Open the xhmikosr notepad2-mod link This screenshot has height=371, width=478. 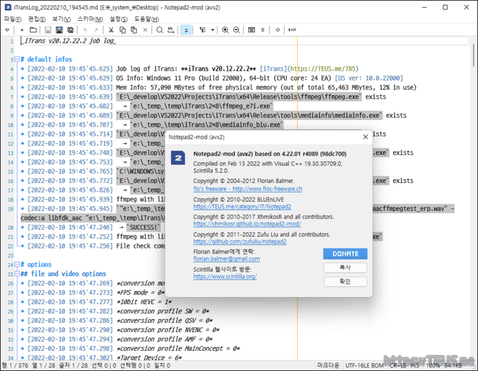tap(247, 224)
